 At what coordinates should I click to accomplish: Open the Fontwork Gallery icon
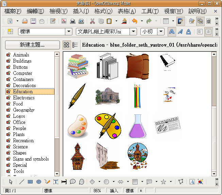pyautogui.click(x=192, y=182)
